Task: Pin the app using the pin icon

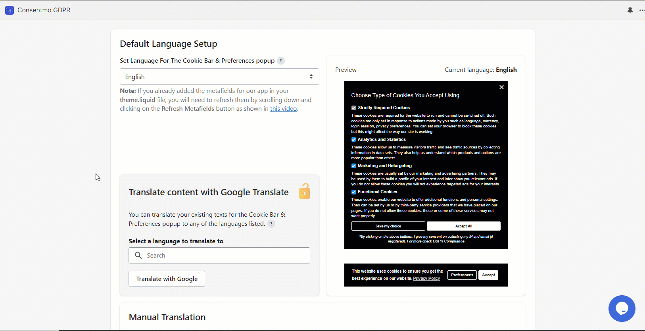Action: pyautogui.click(x=630, y=10)
